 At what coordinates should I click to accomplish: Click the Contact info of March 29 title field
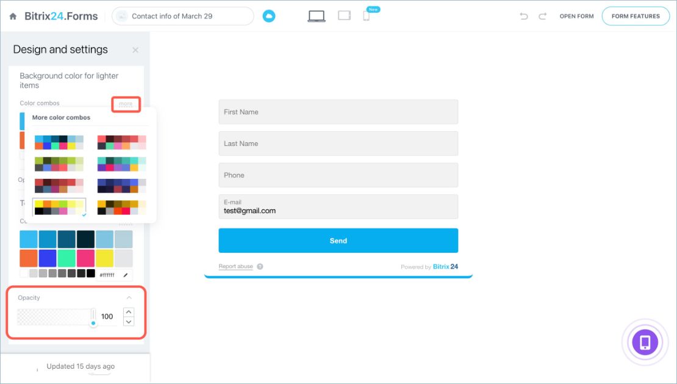click(x=182, y=16)
